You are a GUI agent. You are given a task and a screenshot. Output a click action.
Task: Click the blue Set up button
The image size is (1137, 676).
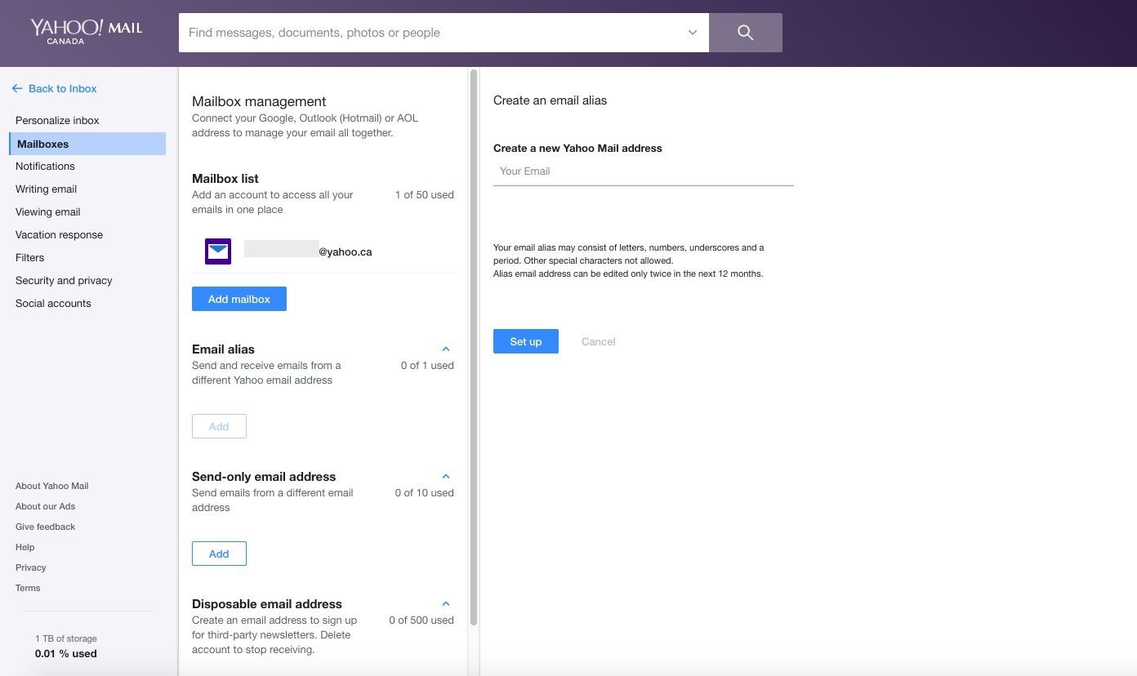[525, 341]
